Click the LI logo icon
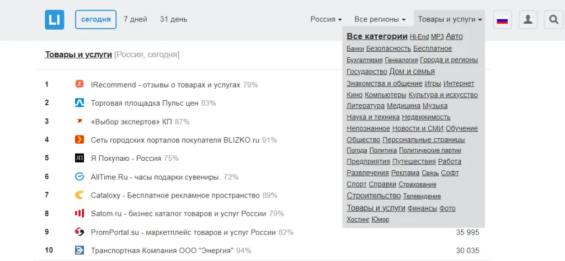The height and width of the screenshot is (261, 565). coord(55,19)
